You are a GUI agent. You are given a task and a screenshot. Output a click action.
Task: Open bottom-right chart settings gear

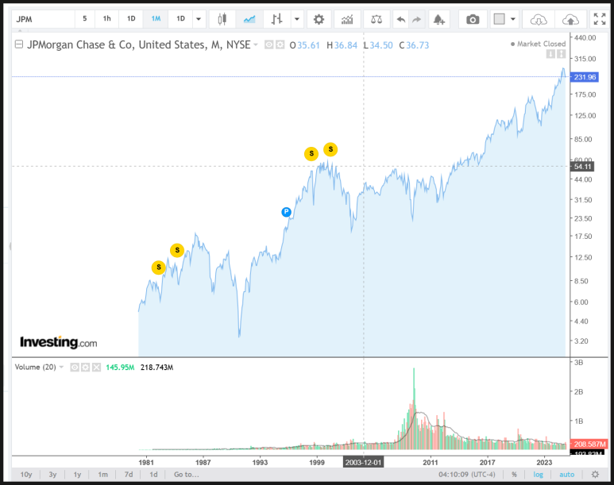click(595, 475)
